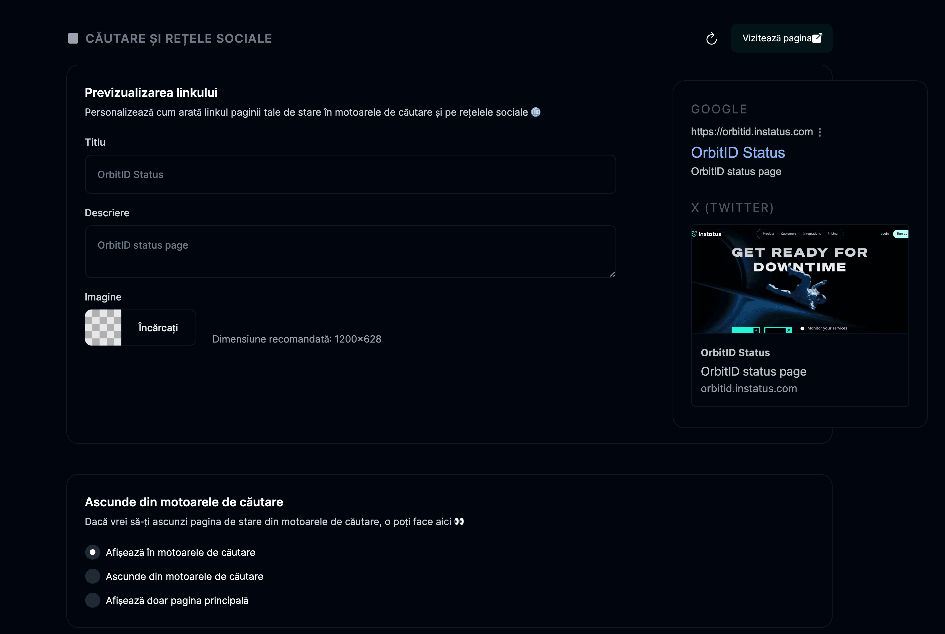Click the orbitid.instatus.com domain in Twitter card
This screenshot has width=945, height=634.
[749, 389]
